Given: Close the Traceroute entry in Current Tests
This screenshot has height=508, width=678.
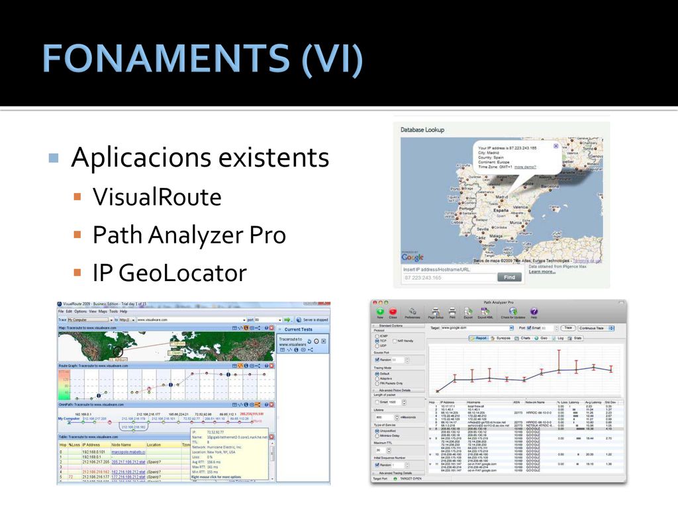Looking at the screenshot, I should (x=323, y=341).
